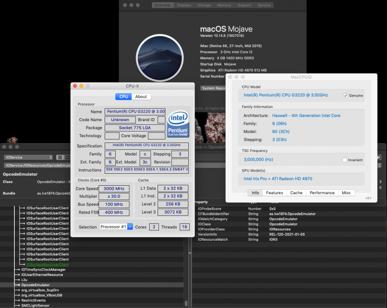This screenshot has width=387, height=308.
Task: Click the Level 3 3072 KB cache field
Action: 173,212
